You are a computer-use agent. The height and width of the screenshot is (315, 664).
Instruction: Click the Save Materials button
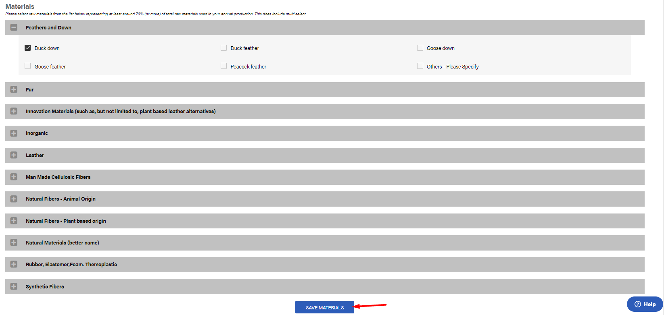(x=324, y=307)
